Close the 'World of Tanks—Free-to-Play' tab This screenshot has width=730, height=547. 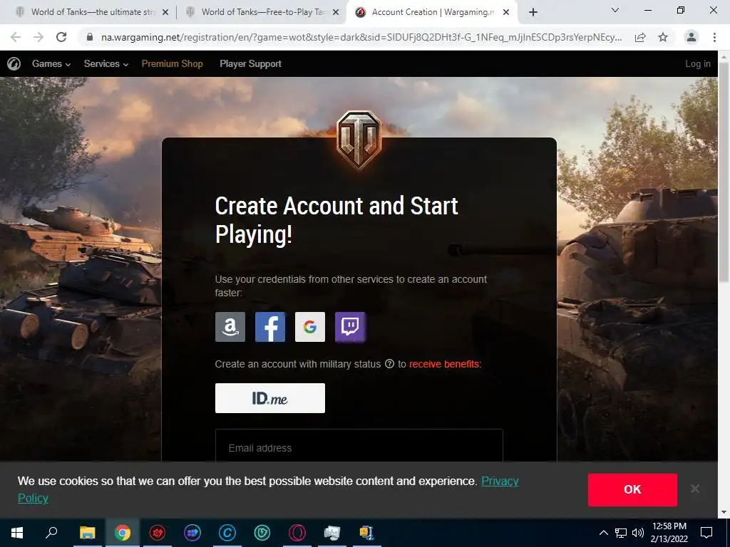tap(336, 13)
